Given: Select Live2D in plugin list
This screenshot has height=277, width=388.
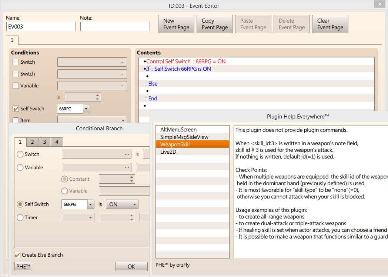Looking at the screenshot, I should point(193,152).
